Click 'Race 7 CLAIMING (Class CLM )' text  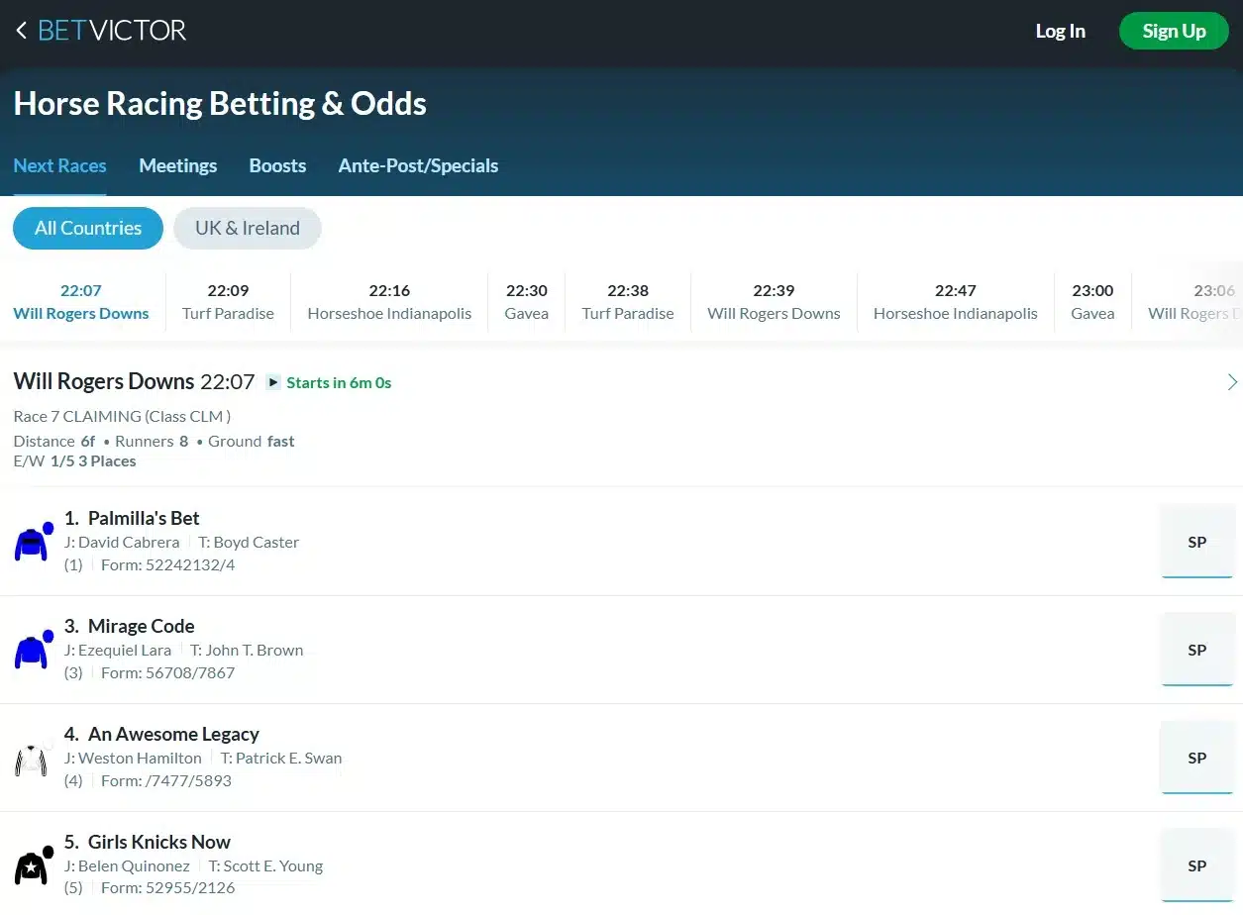pyautogui.click(x=122, y=416)
